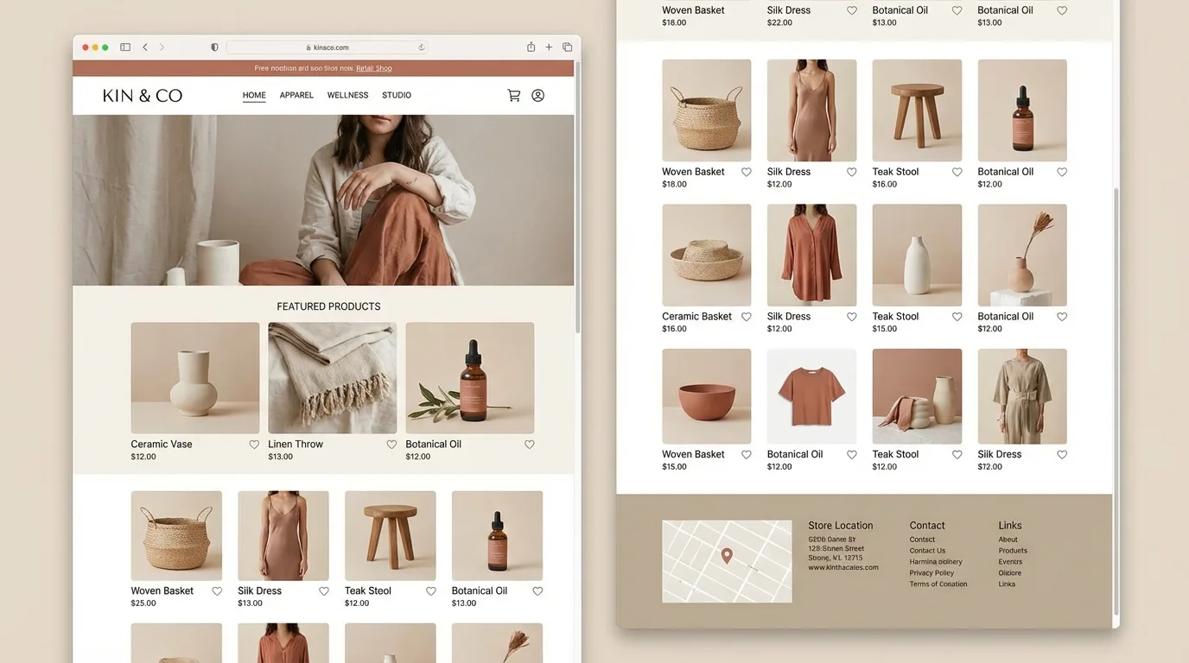
Task: Select APPAREL in the navigation menu
Action: 296,95
